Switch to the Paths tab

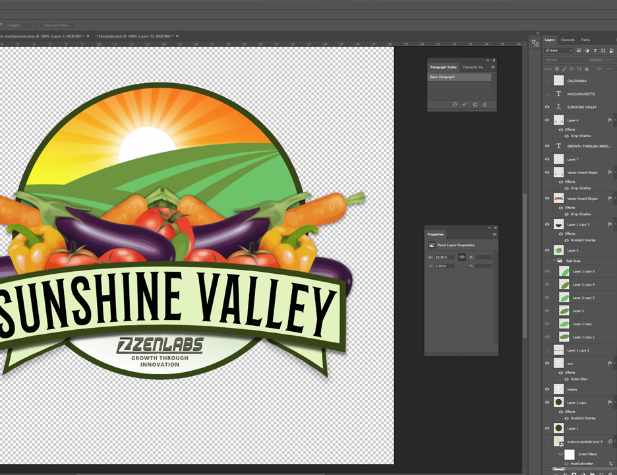pyautogui.click(x=585, y=40)
